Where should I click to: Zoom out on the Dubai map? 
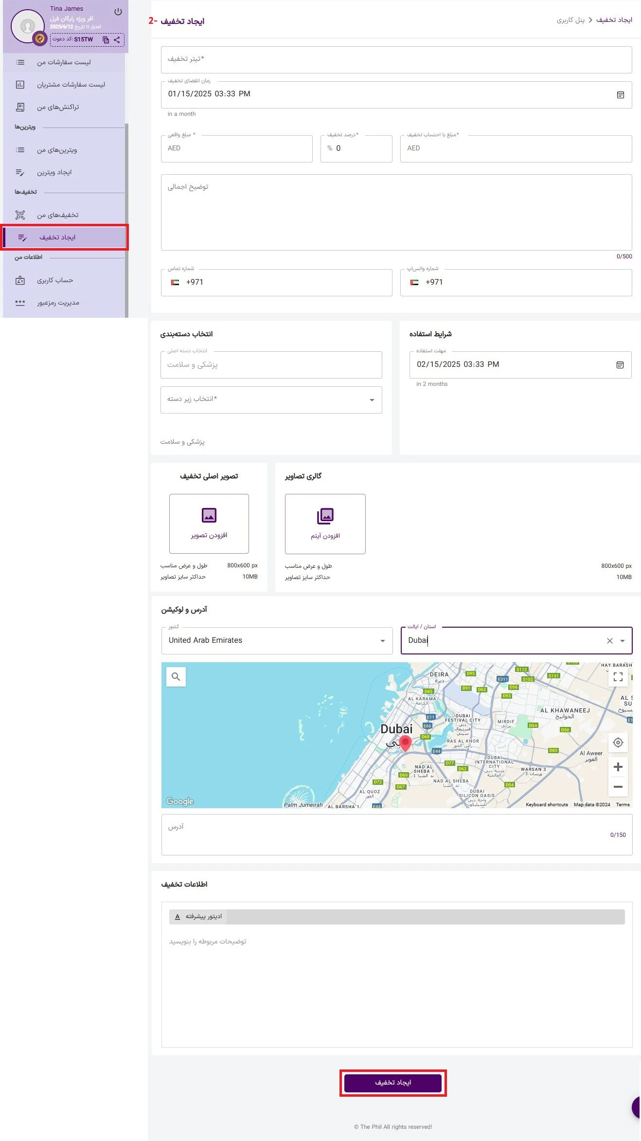pos(618,787)
